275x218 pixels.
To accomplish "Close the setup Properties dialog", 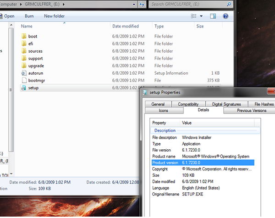I will click(271, 91).
